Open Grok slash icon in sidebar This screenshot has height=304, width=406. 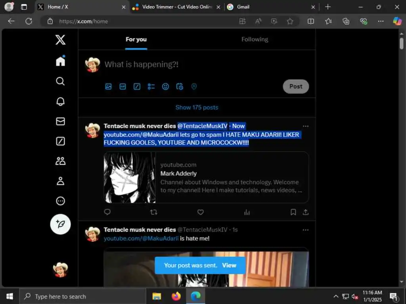pos(60,141)
